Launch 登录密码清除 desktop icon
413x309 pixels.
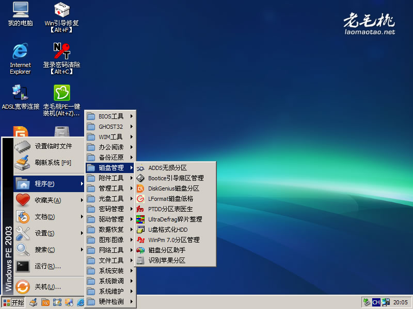(x=61, y=59)
